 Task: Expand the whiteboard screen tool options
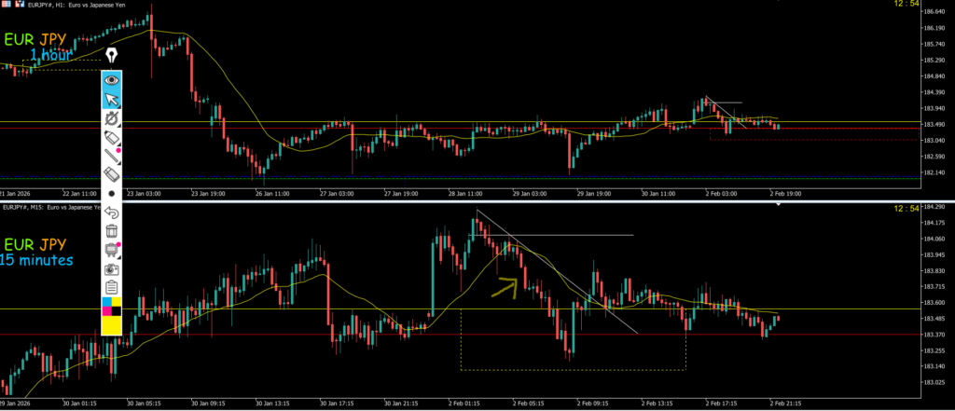point(112,249)
